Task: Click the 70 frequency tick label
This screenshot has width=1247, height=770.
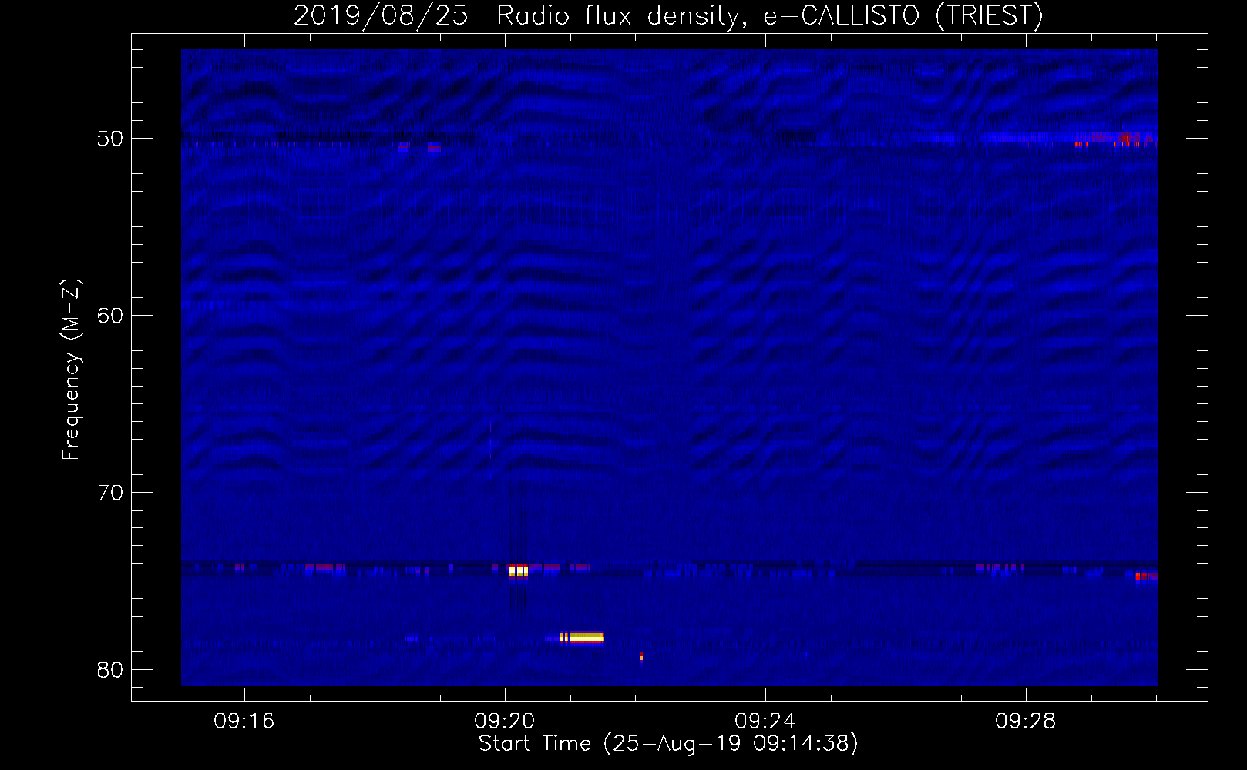Action: tap(110, 493)
